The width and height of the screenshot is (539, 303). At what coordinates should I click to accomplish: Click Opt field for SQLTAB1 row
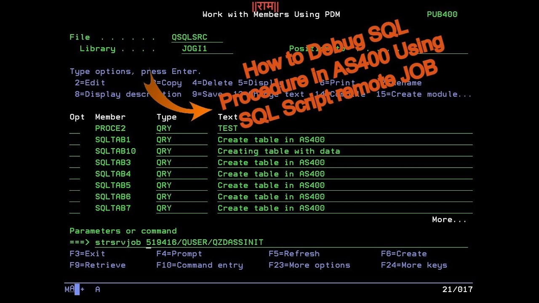(x=75, y=140)
